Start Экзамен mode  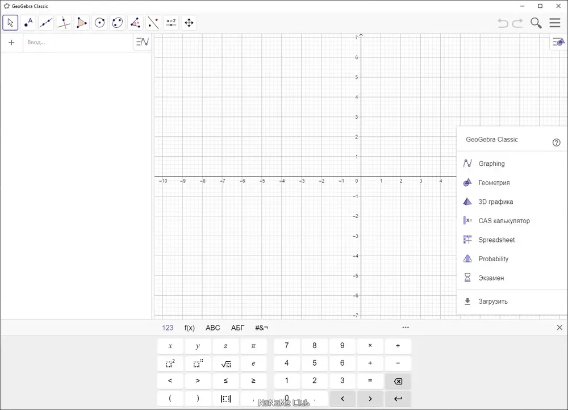512,278
